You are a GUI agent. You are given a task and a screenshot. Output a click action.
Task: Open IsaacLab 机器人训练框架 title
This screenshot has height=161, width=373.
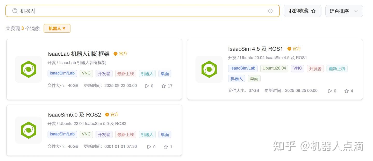78,54
